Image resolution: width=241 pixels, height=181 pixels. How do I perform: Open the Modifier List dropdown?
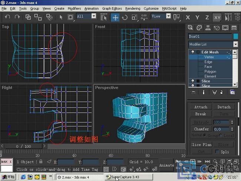point(235,44)
